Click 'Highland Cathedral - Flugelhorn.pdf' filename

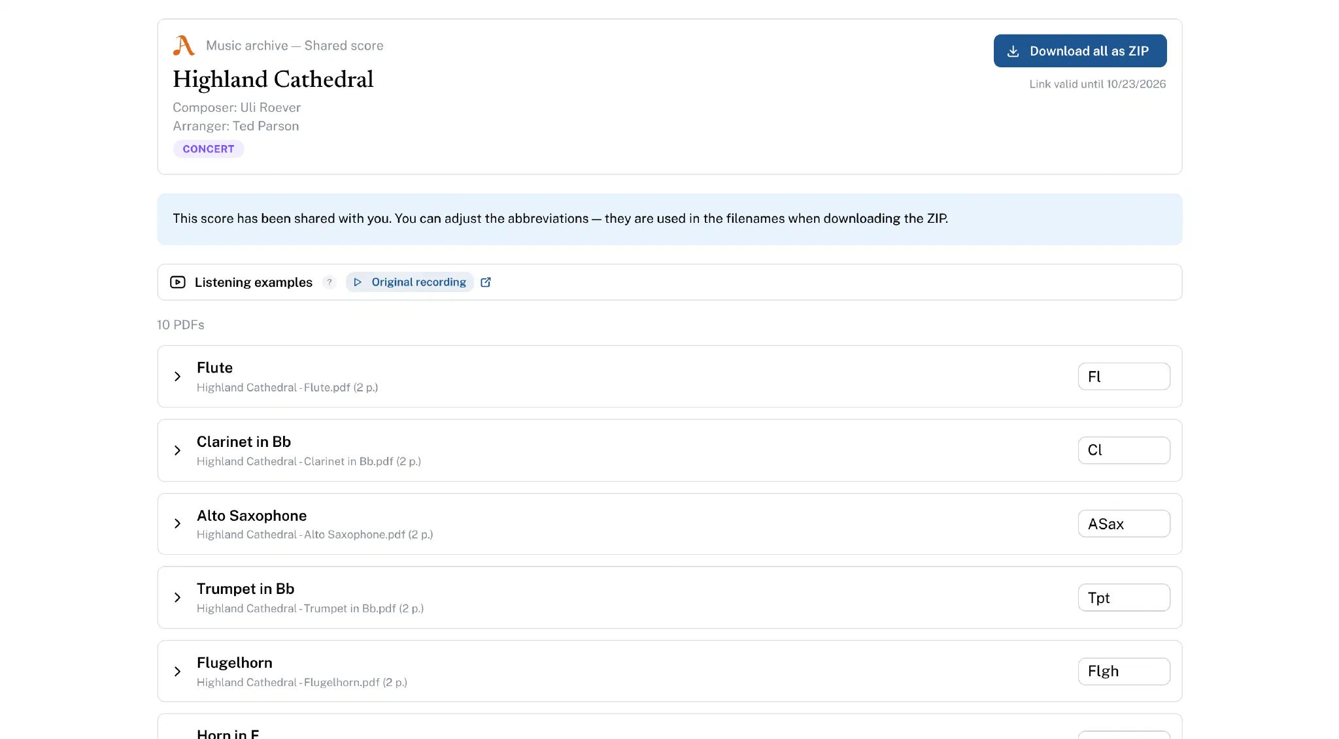(288, 682)
